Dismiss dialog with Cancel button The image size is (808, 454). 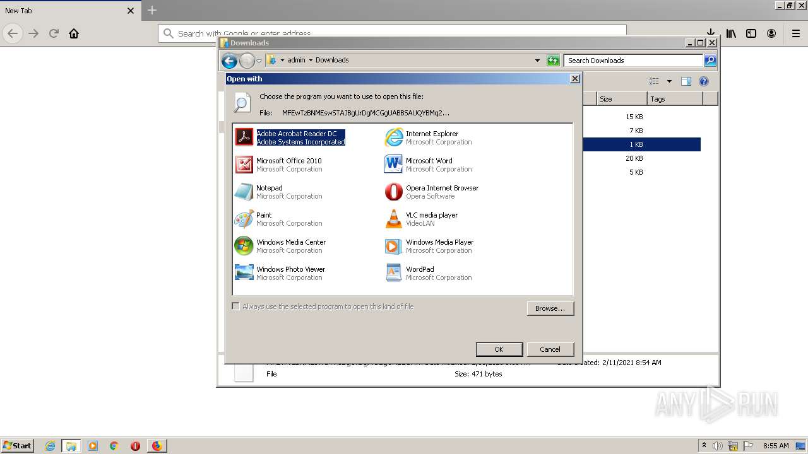click(550, 349)
